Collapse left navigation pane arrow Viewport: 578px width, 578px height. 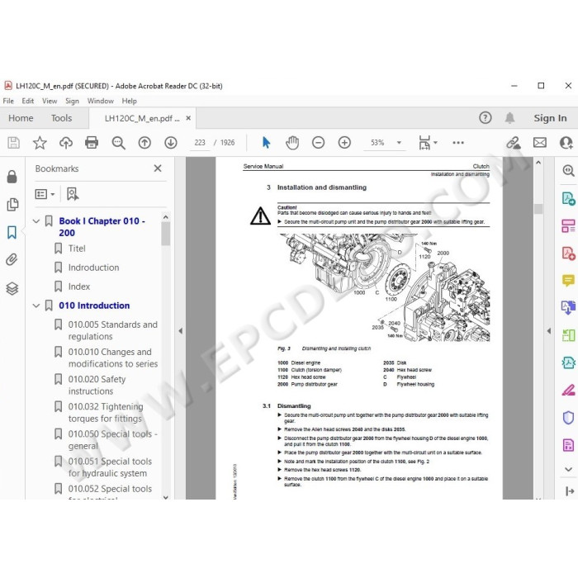180,330
